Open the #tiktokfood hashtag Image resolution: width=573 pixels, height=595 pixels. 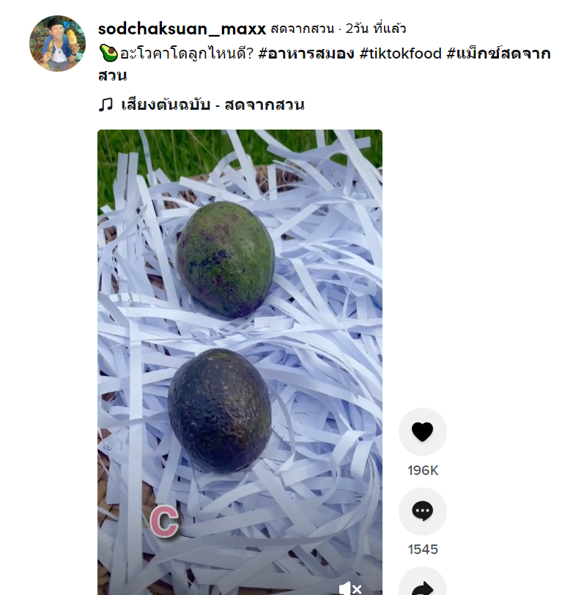click(x=401, y=53)
